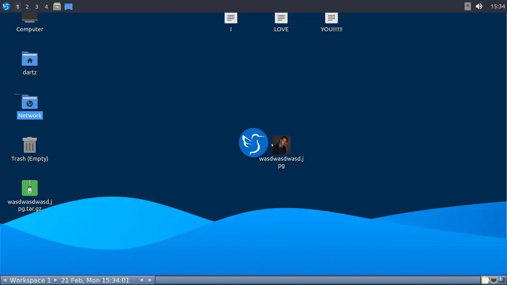This screenshot has height=285, width=507.
Task: Open the eject removable media tray icon
Action: (468, 6)
